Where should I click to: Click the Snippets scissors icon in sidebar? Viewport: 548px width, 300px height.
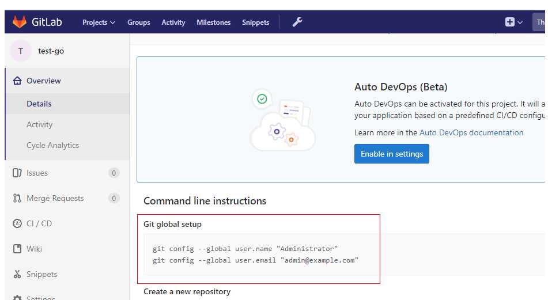tap(17, 274)
